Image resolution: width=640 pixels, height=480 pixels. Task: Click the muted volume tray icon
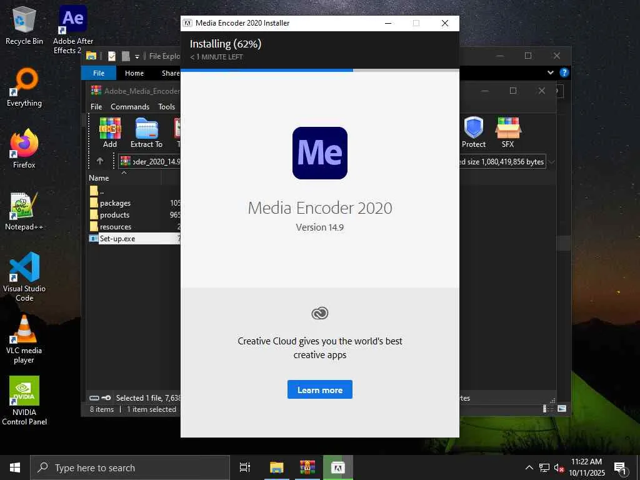click(559, 467)
